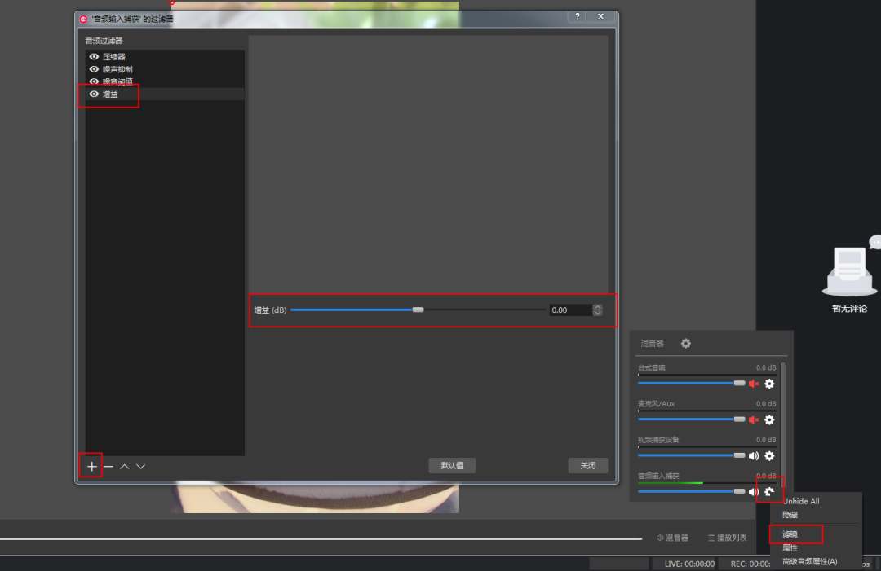Open the gear icon next to 台式音响
Image resolution: width=881 pixels, height=571 pixels.
tap(769, 384)
